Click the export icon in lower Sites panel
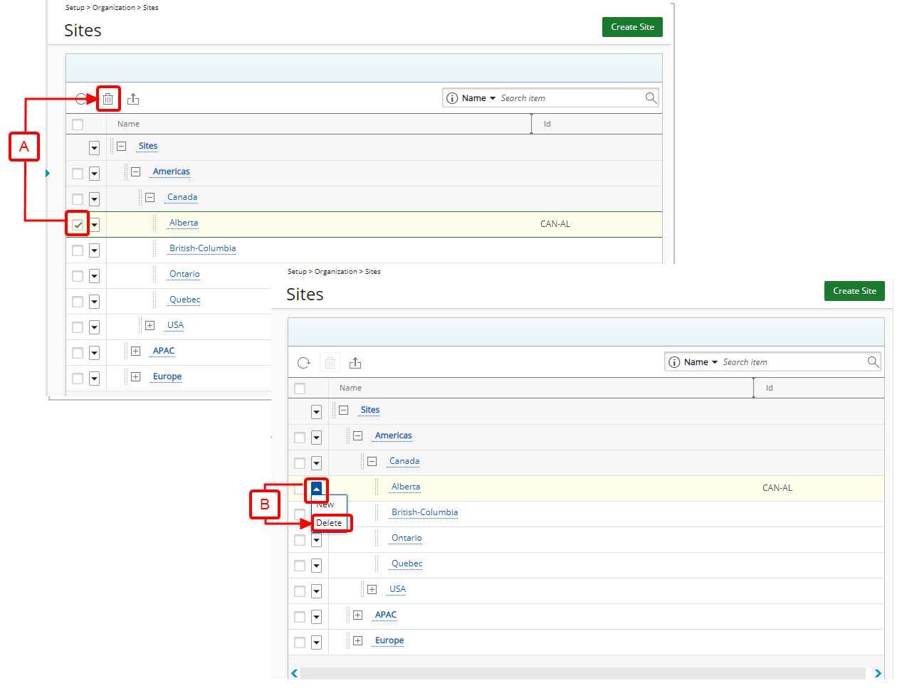902x688 pixels. (x=355, y=363)
